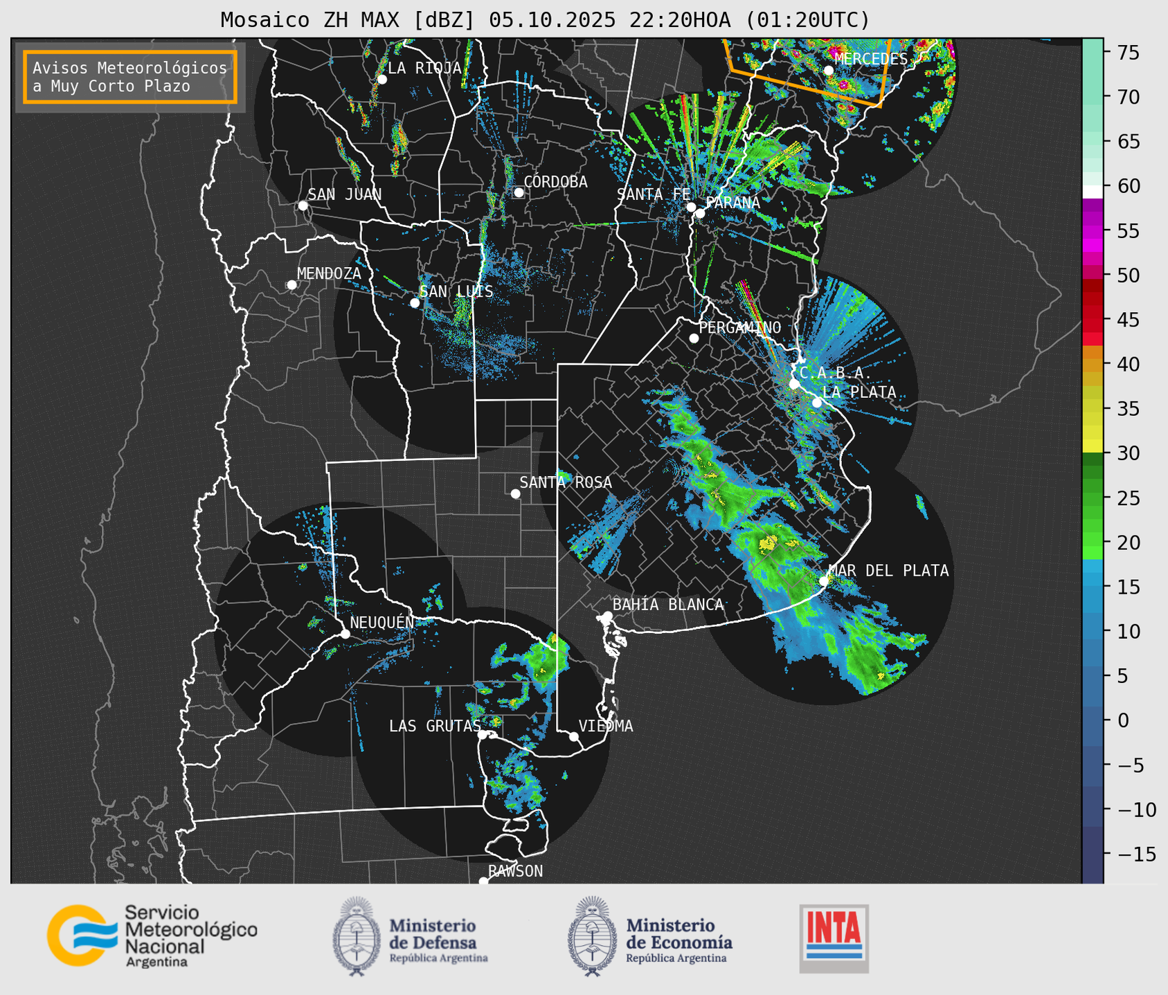Screen dimensions: 1168x995
Task: Select the SANTA ROSA city marker
Action: (515, 494)
